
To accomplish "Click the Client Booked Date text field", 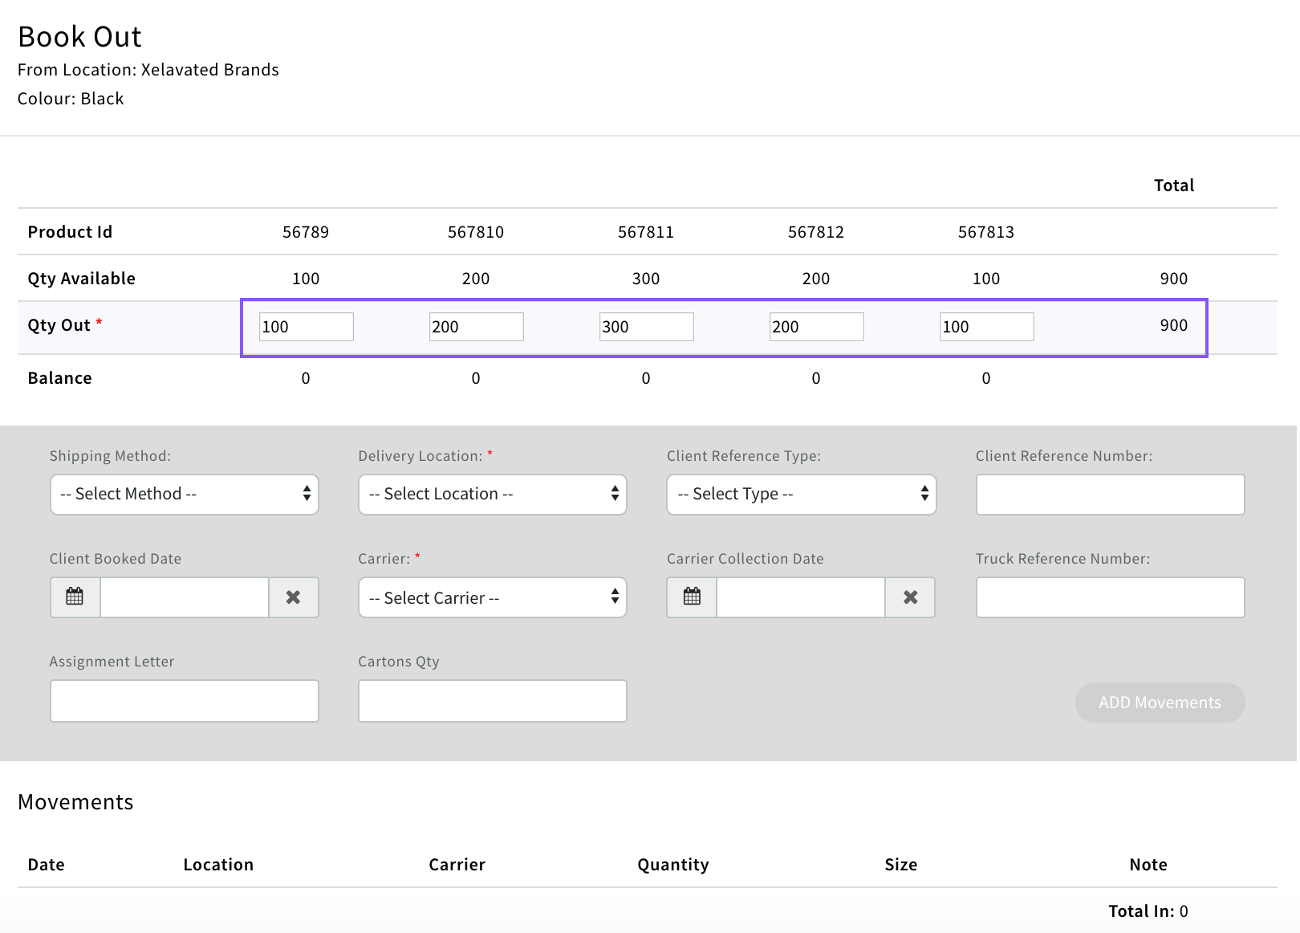I will (185, 597).
